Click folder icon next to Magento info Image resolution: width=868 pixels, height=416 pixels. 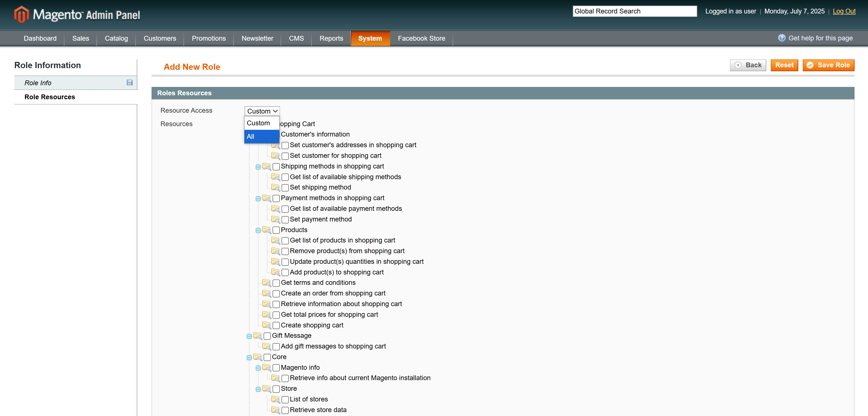pos(267,368)
